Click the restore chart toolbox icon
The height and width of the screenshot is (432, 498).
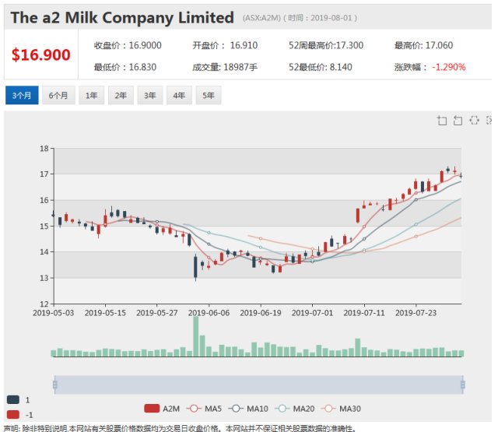[474, 120]
